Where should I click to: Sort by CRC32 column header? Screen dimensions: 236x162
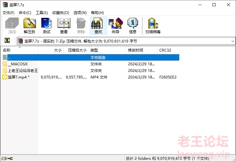coord(168,50)
